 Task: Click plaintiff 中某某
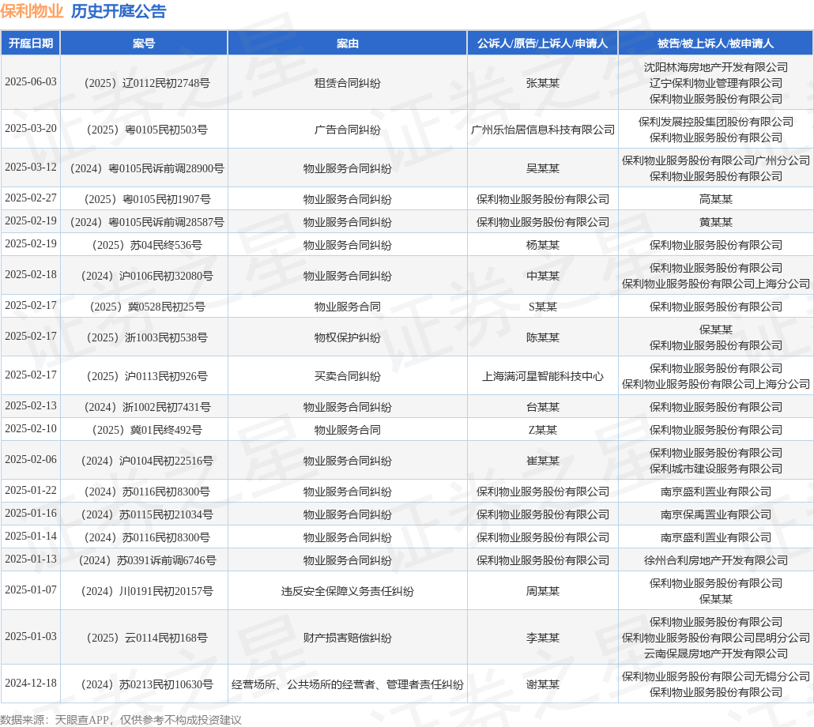pyautogui.click(x=542, y=276)
